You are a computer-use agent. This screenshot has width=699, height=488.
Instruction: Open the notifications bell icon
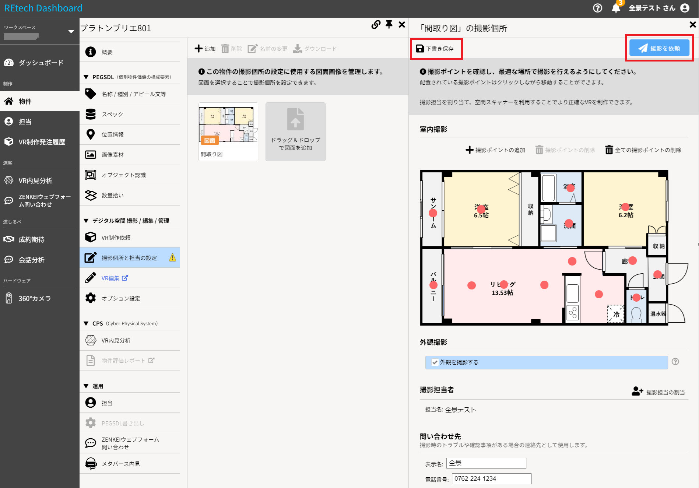point(616,8)
